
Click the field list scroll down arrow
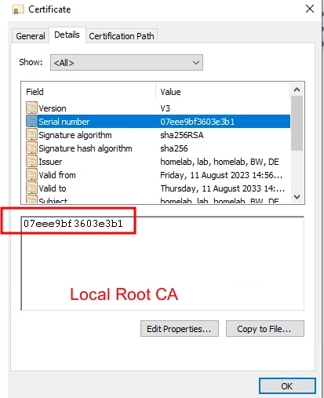297,197
